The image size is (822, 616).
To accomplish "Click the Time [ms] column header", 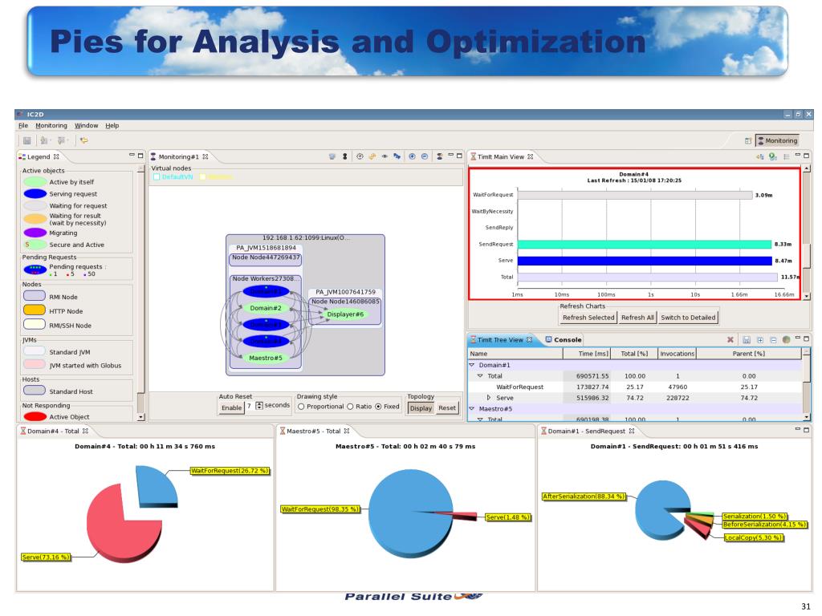I will 587,354.
